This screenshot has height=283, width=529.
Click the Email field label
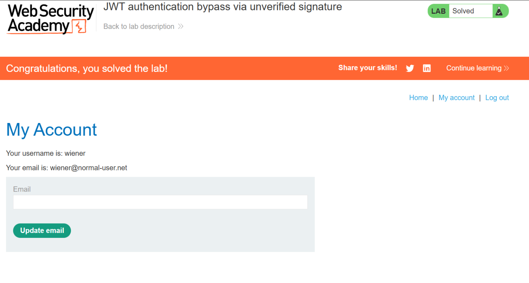22,189
